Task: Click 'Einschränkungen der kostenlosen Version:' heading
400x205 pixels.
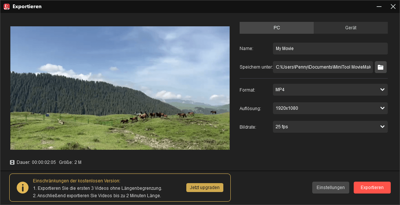Action: [x=77, y=181]
